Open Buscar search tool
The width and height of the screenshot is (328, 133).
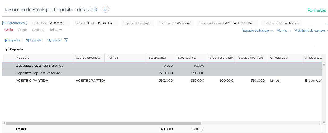(x=54, y=40)
